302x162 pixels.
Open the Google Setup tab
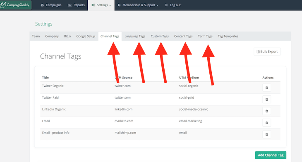click(86, 36)
